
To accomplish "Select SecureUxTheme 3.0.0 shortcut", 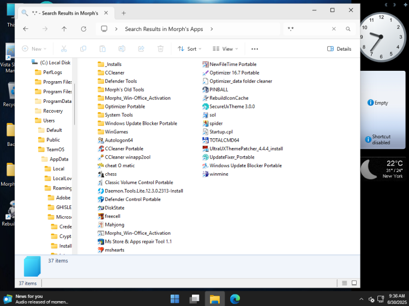I will pyautogui.click(x=228, y=107).
